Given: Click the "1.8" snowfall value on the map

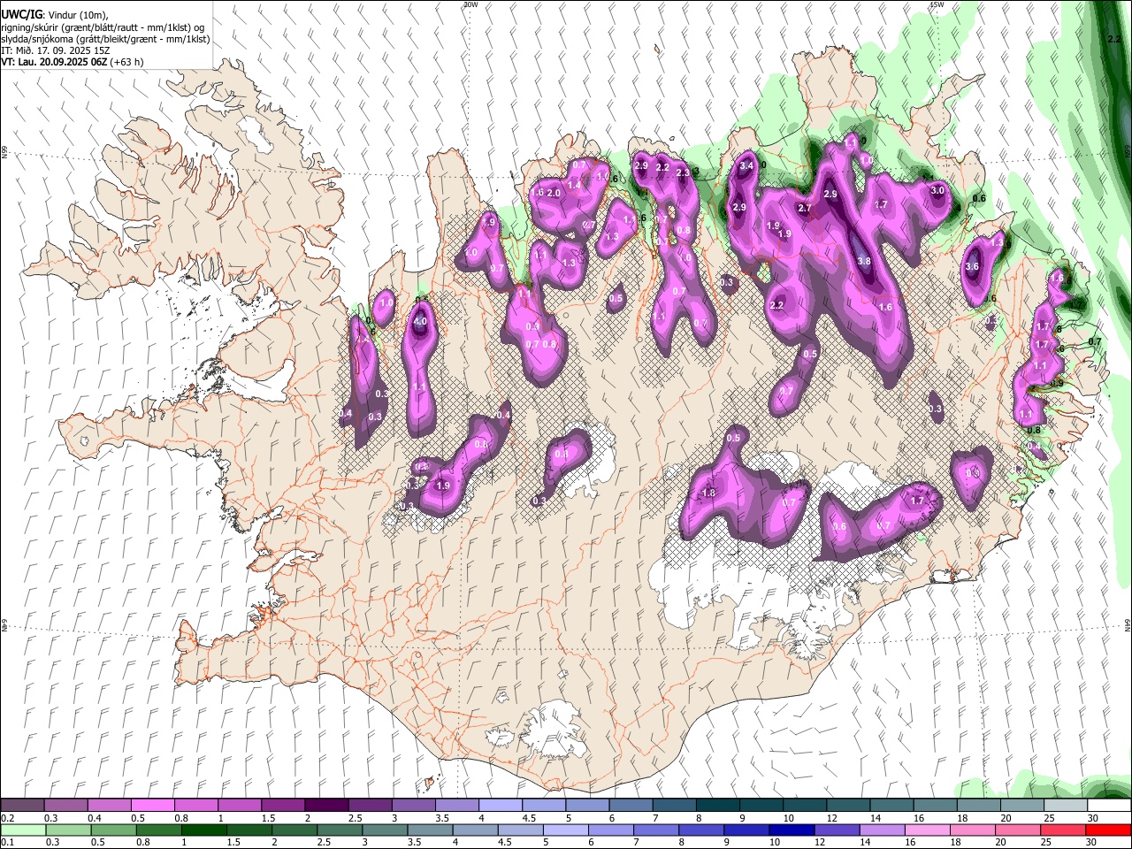Looking at the screenshot, I should 708,493.
